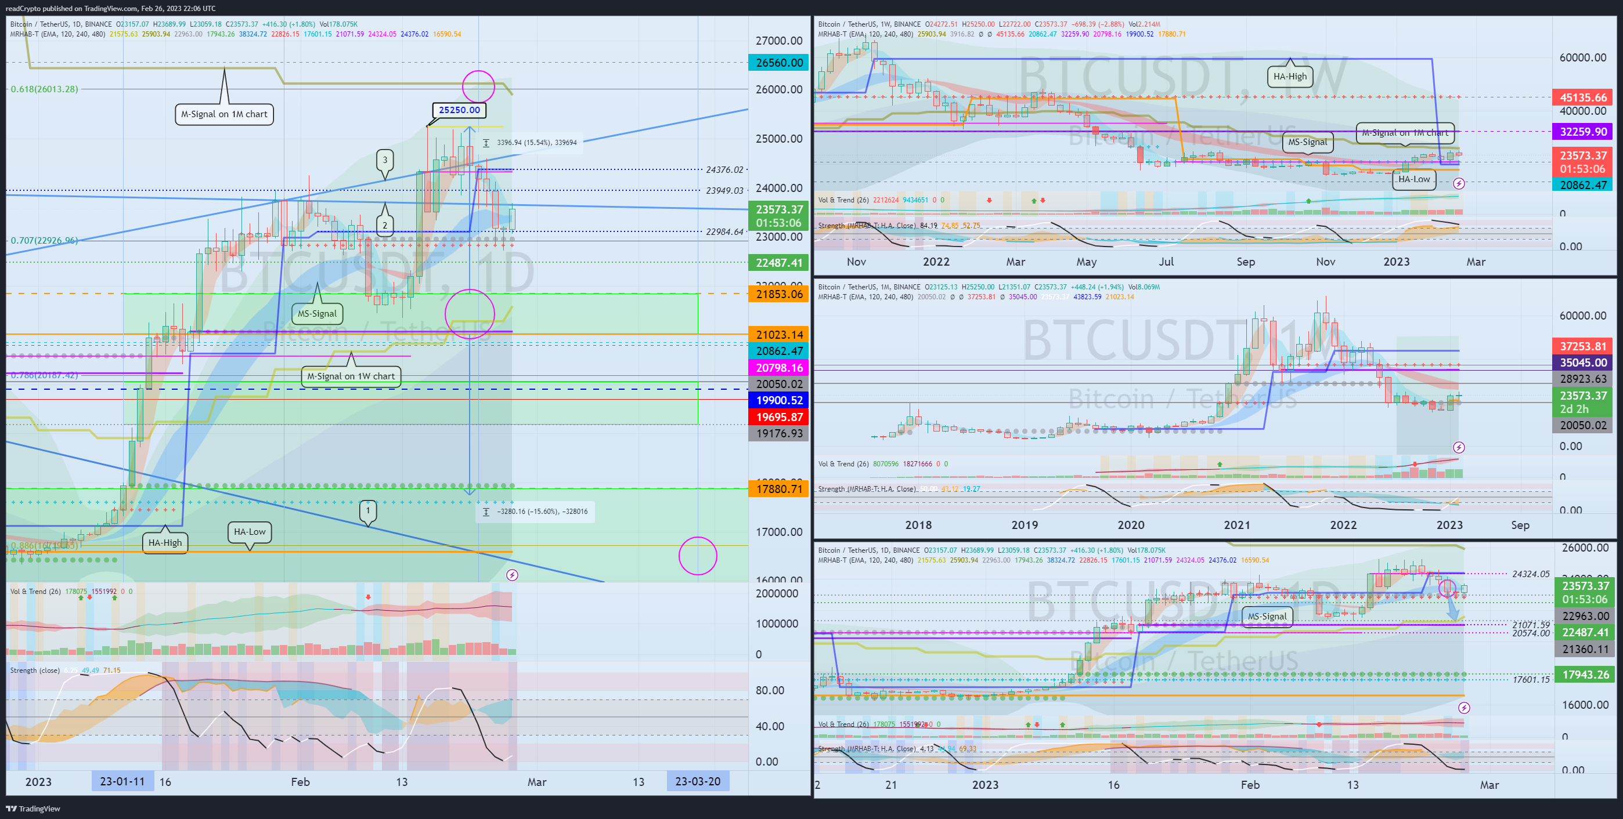The height and width of the screenshot is (819, 1623).
Task: Select the 25250.00 price callout
Action: click(x=459, y=110)
